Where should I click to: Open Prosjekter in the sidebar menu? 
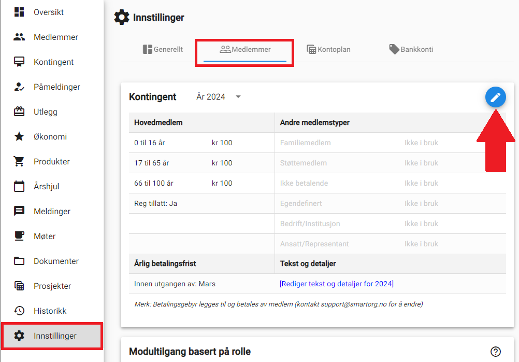point(52,286)
